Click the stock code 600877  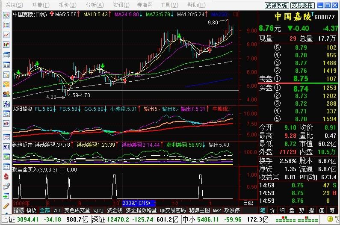pyautogui.click(x=325, y=17)
